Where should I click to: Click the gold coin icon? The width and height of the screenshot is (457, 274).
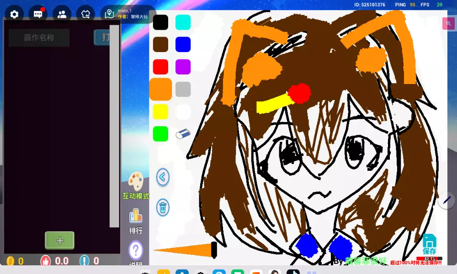click(x=10, y=261)
